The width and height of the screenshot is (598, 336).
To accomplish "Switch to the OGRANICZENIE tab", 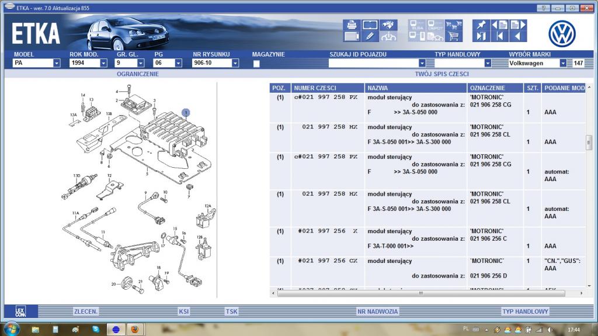I will (x=138, y=74).
